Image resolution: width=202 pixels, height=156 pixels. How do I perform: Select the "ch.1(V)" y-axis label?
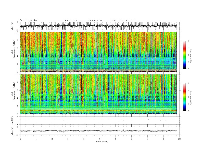[12, 26]
